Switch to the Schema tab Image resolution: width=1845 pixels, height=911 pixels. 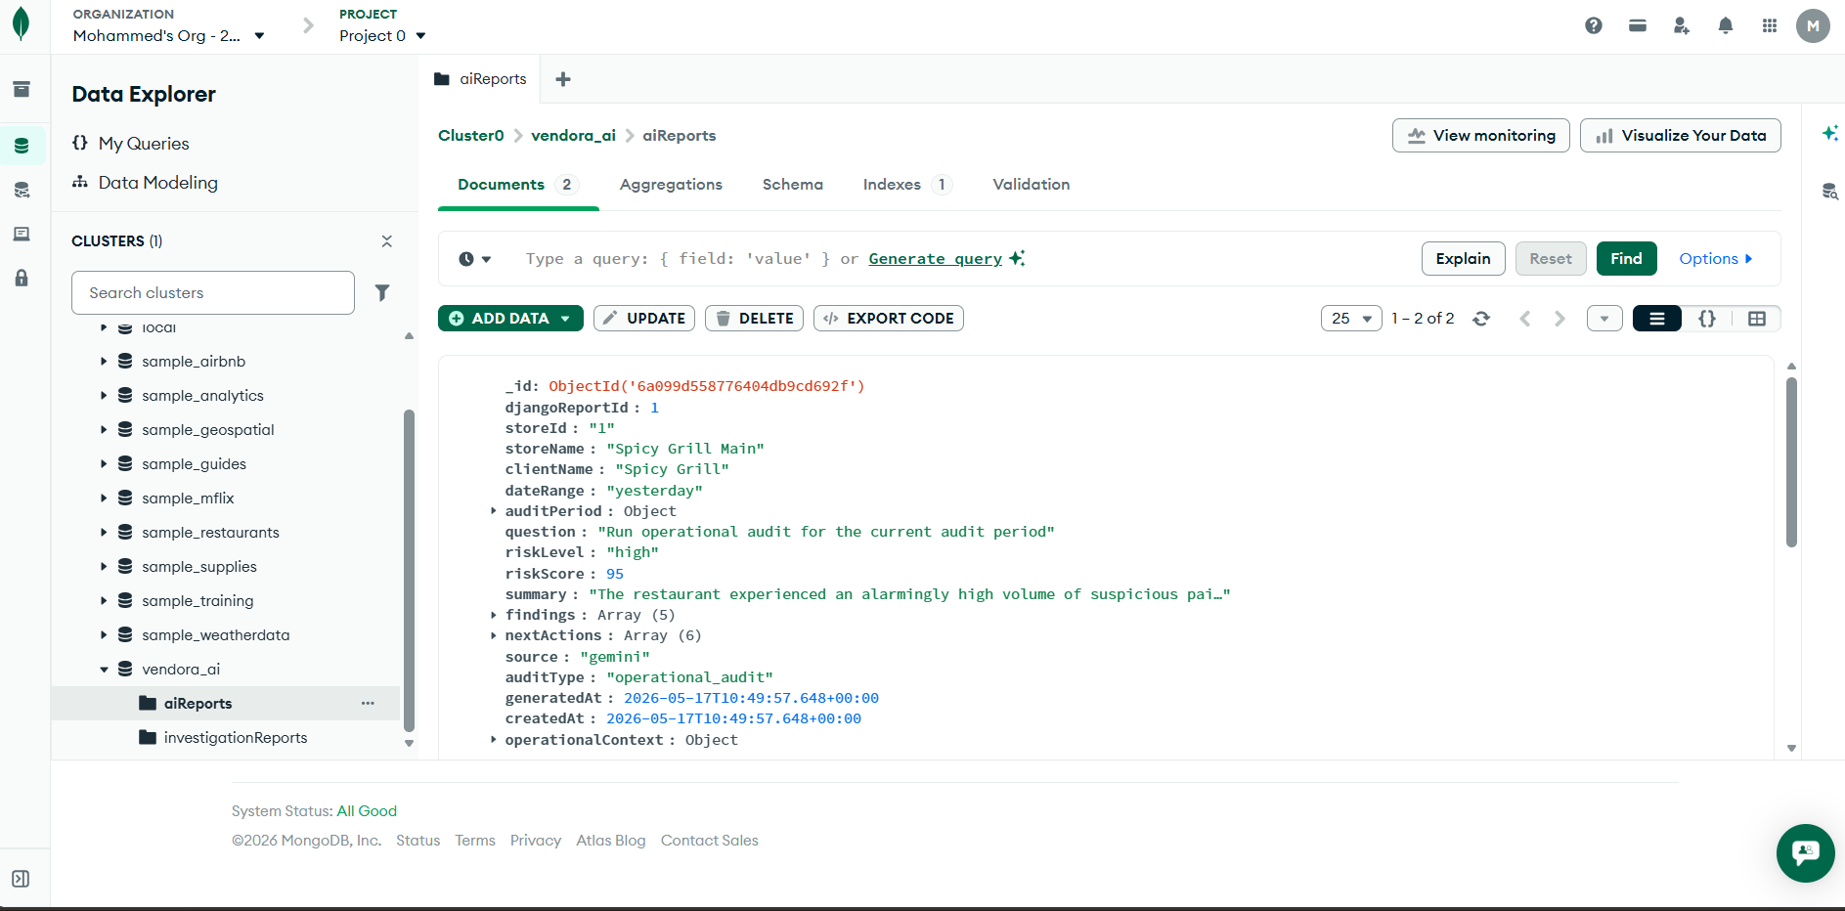[x=793, y=185]
